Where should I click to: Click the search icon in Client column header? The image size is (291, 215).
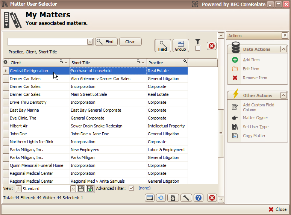61,61
